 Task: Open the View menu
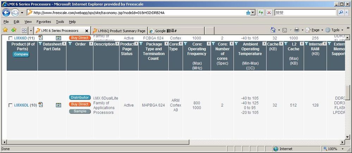coord(28,22)
